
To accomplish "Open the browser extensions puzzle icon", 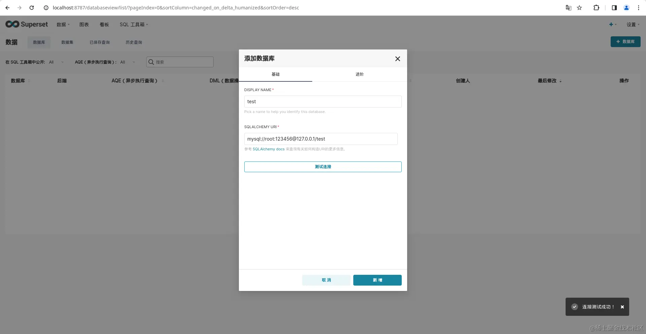I will tap(596, 8).
